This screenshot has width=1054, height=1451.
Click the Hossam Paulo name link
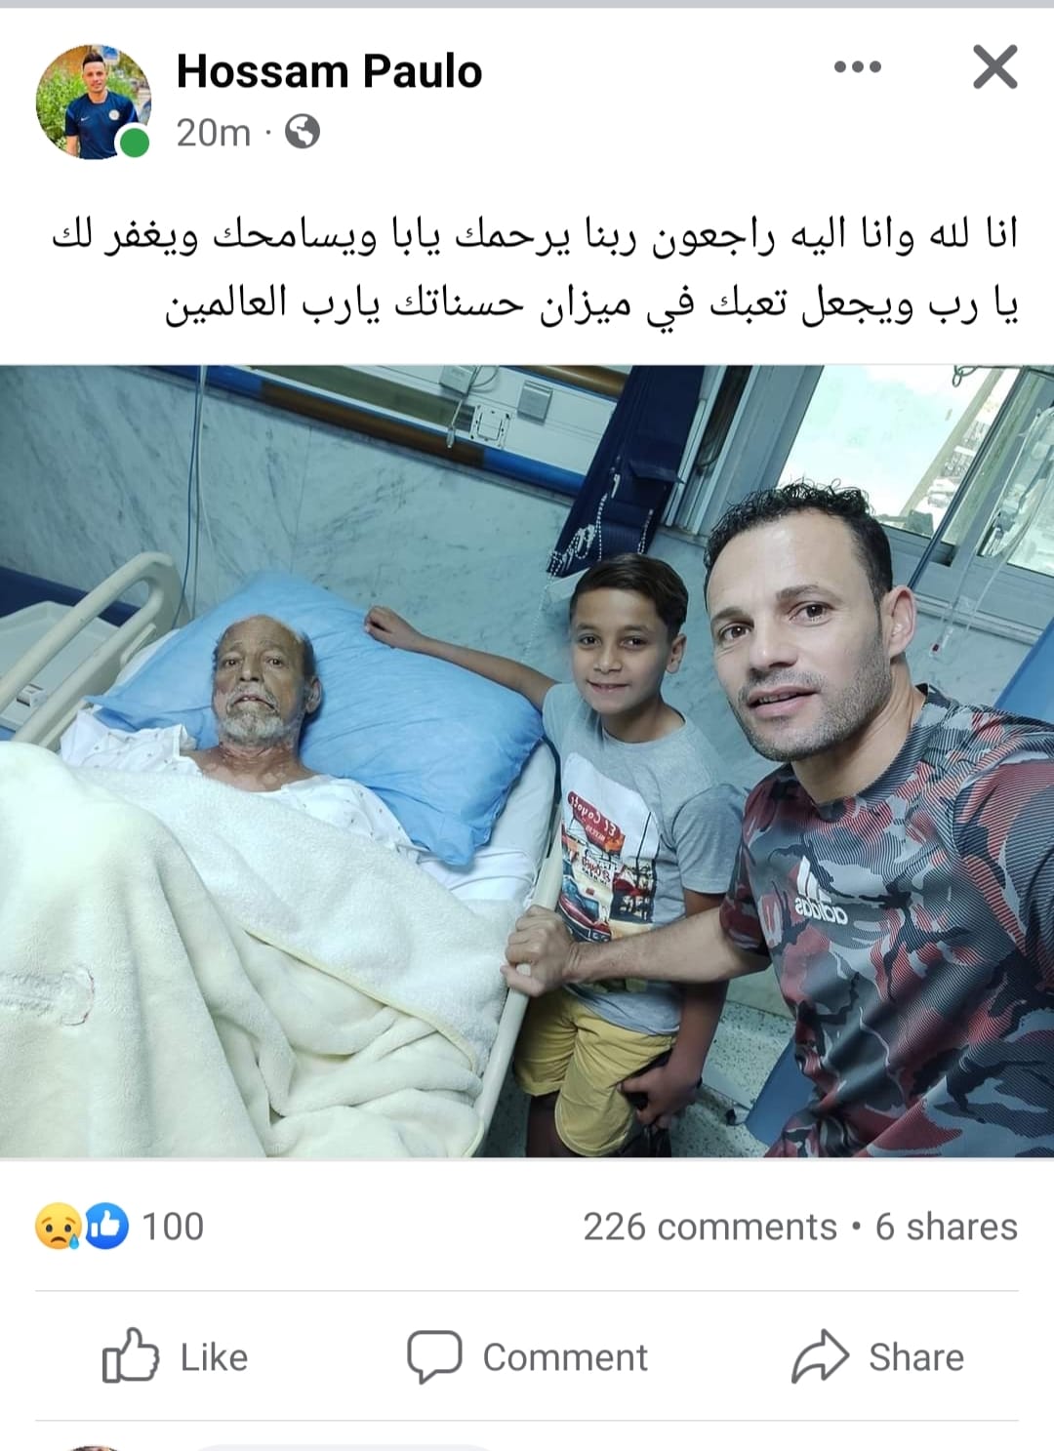coord(329,71)
